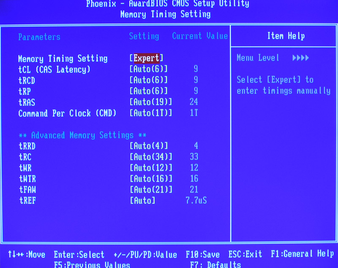
Task: Select the tRRD parameter label
Action: (27, 146)
